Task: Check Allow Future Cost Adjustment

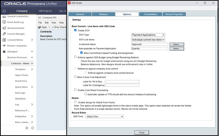Action: point(75,77)
